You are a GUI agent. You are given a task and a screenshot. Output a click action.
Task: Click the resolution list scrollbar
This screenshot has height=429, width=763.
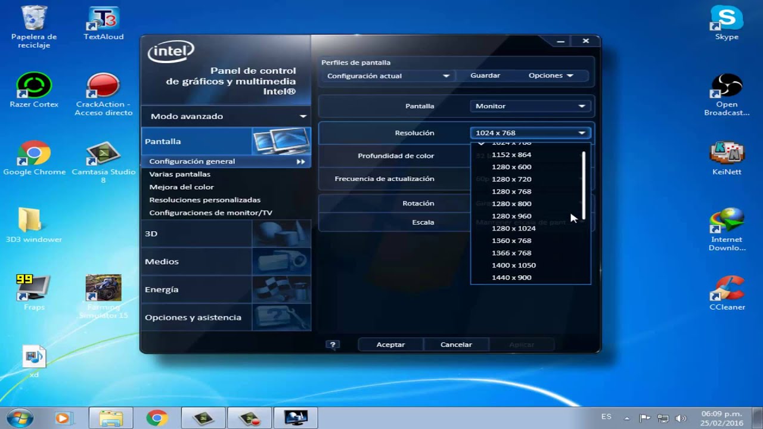tap(584, 185)
